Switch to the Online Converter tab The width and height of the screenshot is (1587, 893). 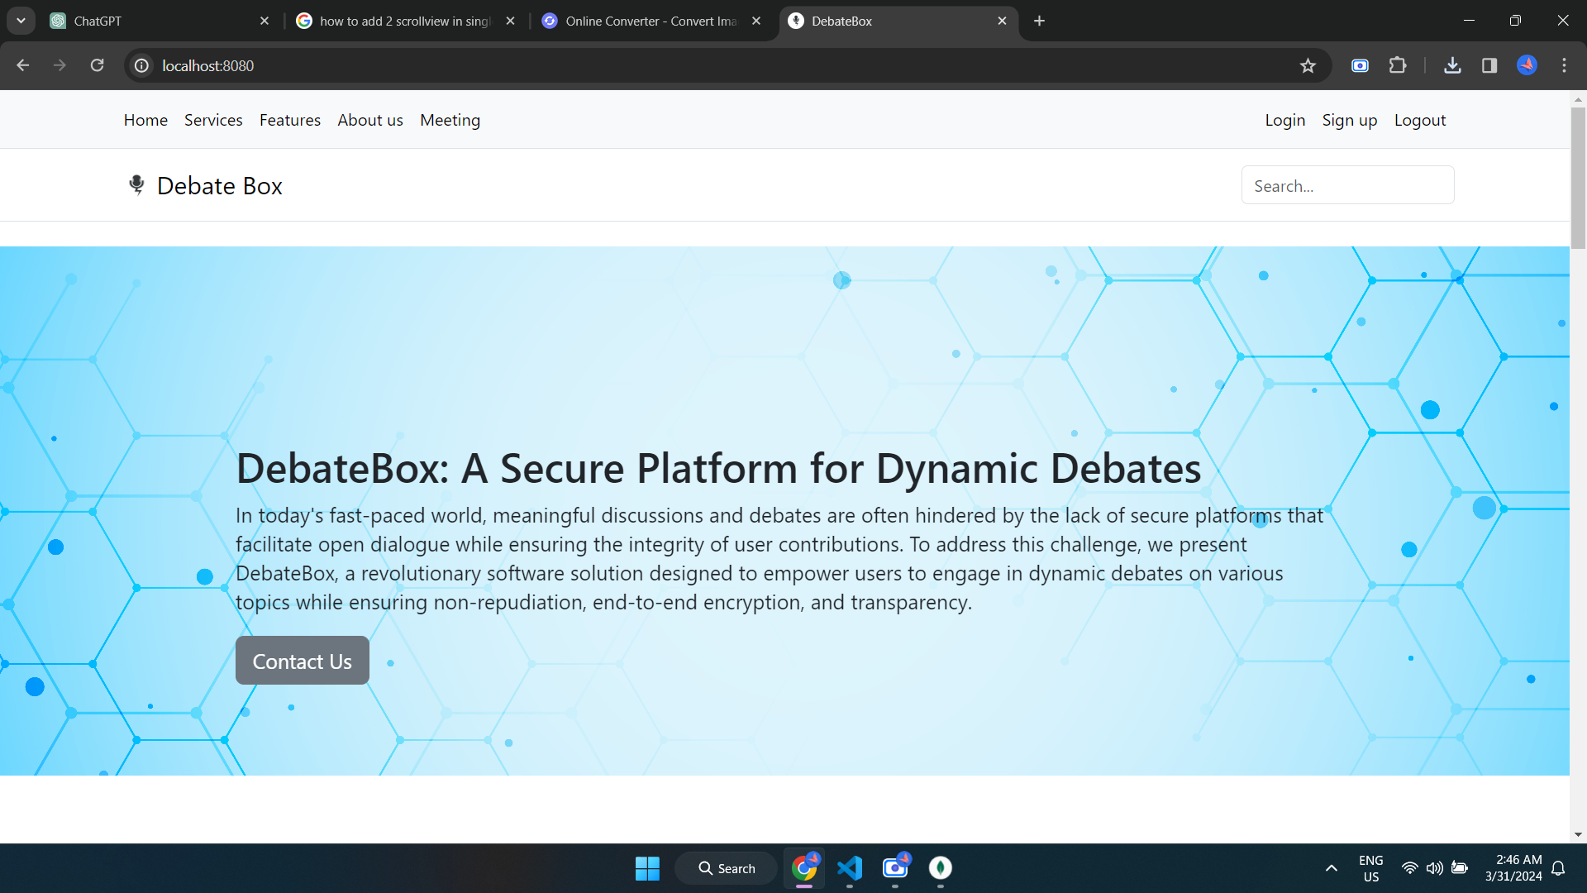point(649,21)
